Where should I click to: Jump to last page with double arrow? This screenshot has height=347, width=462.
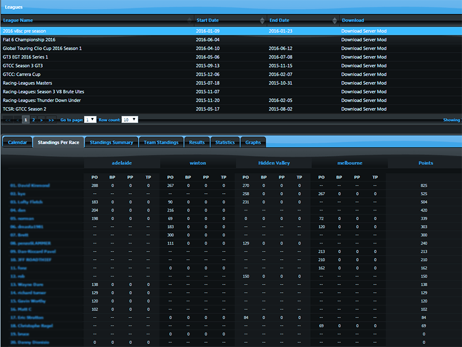pos(51,120)
